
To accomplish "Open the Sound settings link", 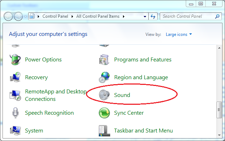I will (122, 95).
